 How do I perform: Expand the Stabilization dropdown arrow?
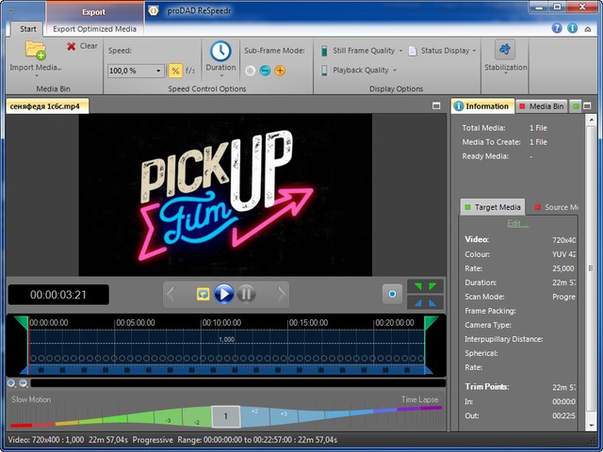(505, 73)
